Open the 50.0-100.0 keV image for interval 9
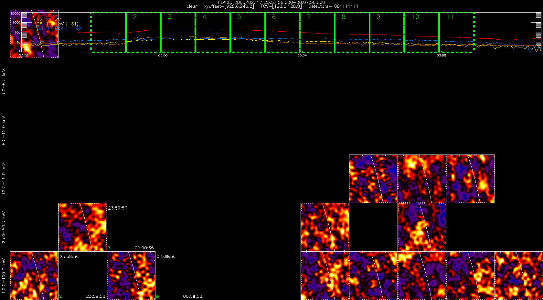 (422, 276)
